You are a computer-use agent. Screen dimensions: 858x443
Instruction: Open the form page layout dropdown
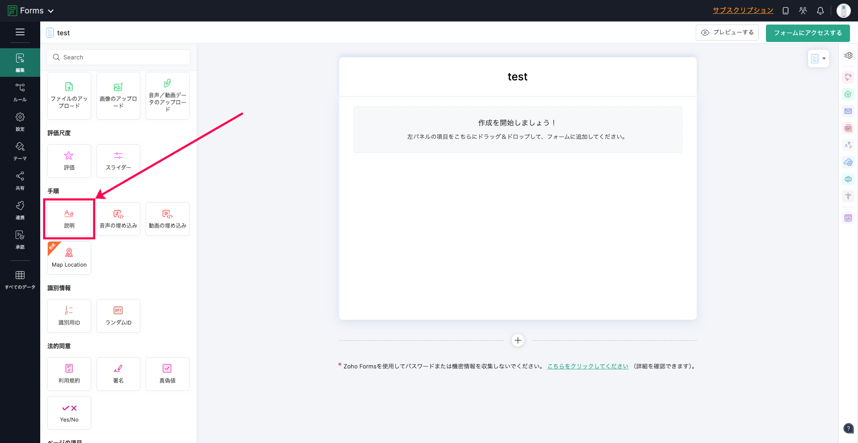[818, 59]
